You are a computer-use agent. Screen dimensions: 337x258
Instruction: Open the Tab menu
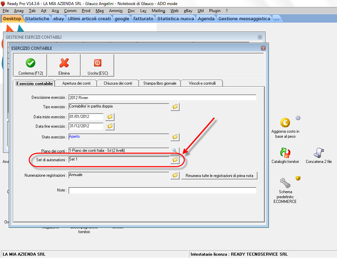pyautogui.click(x=32, y=11)
